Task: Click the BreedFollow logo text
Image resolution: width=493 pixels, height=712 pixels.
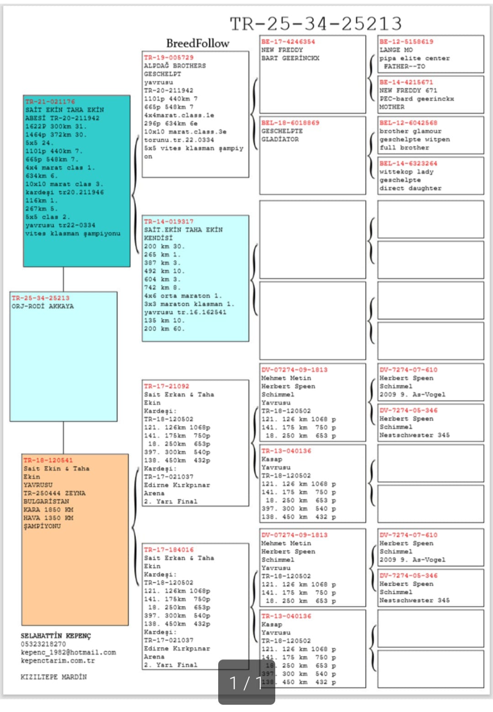Action: (x=197, y=43)
